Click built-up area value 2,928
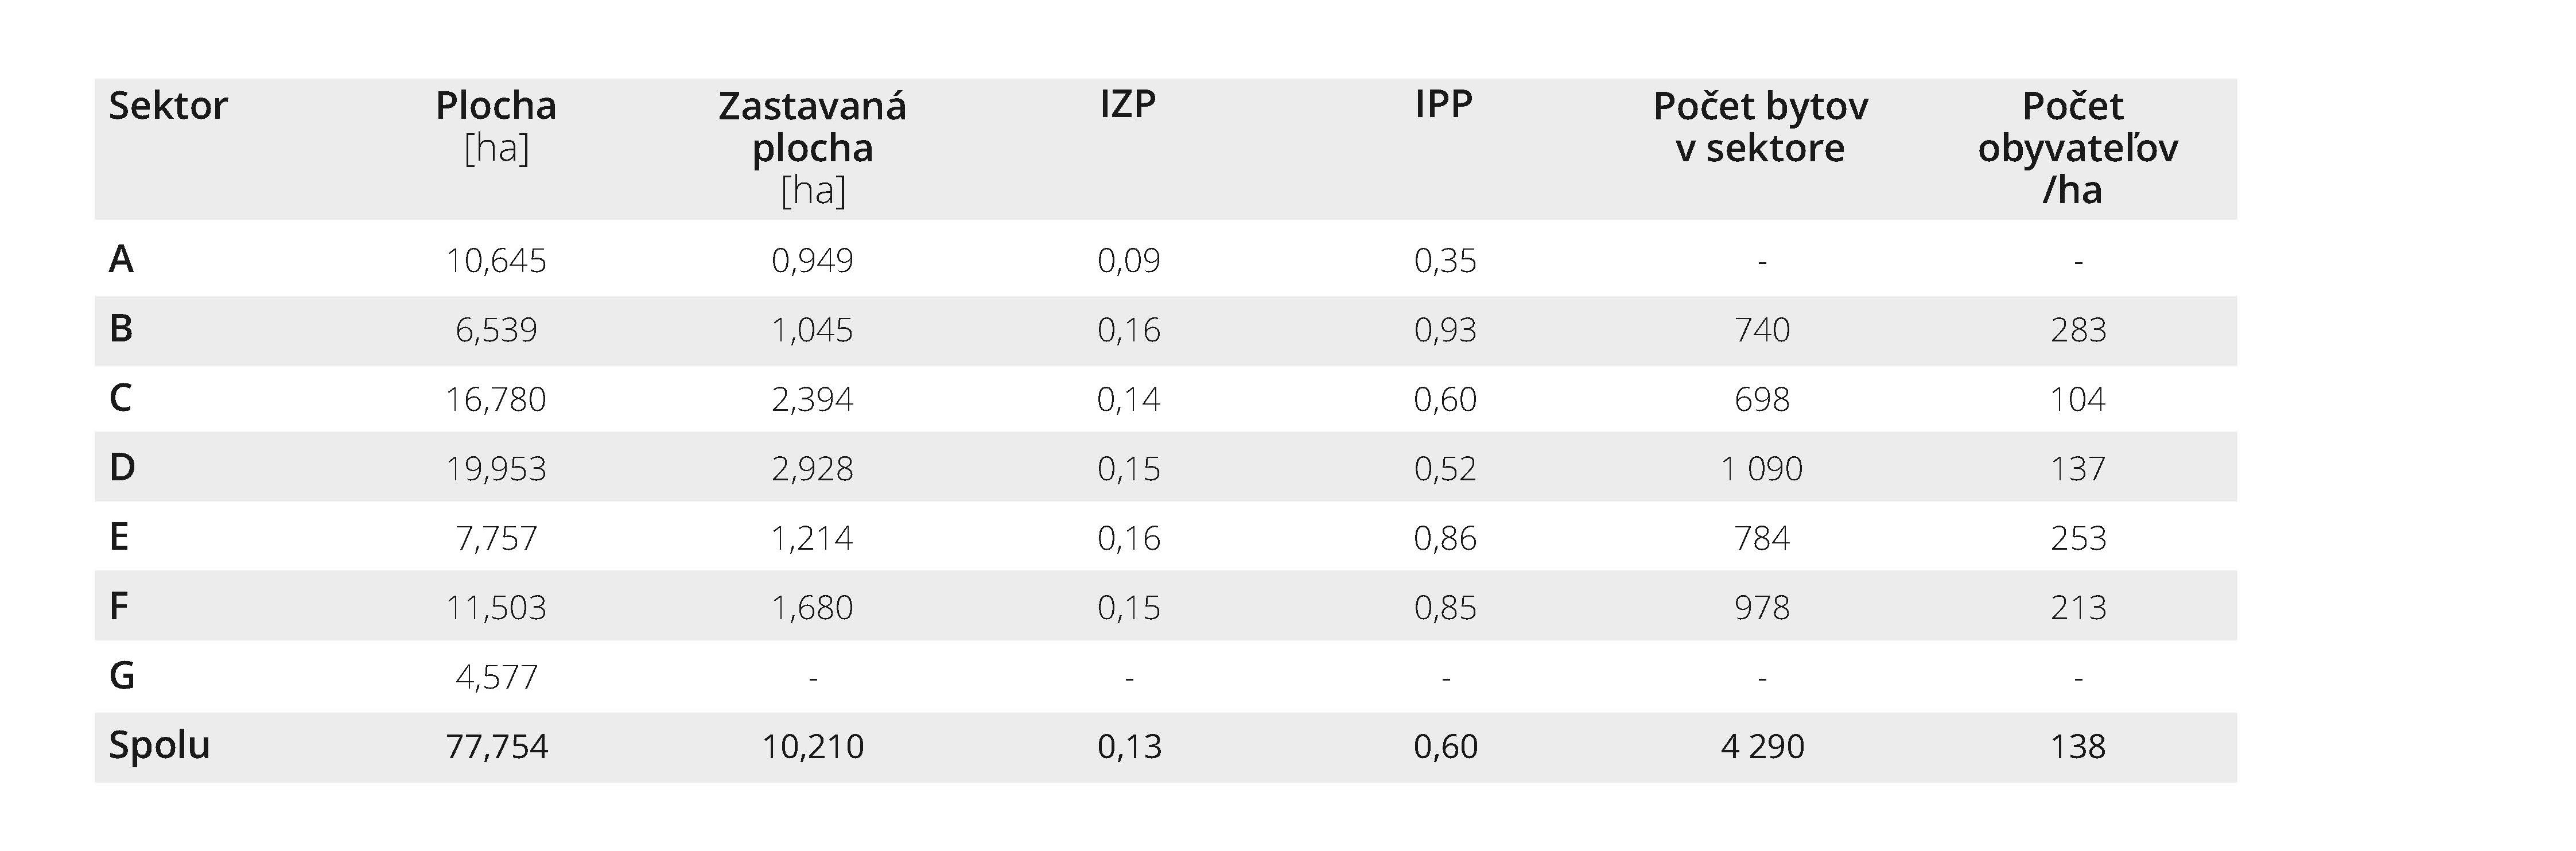Image resolution: width=2576 pixels, height=851 pixels. 812,469
